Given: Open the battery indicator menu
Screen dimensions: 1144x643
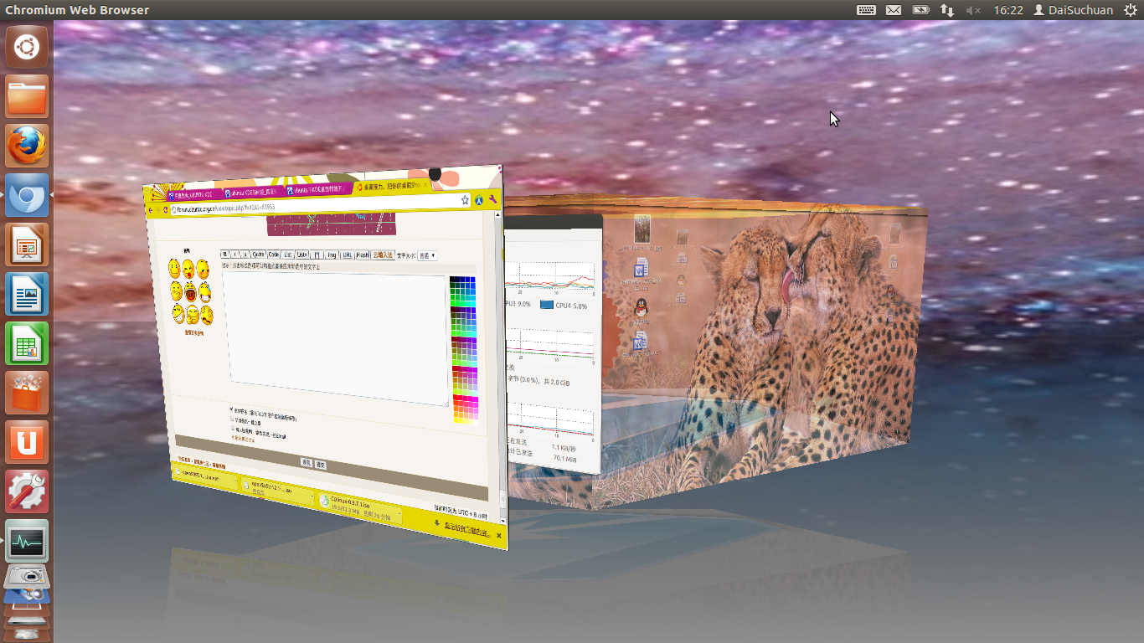Looking at the screenshot, I should coord(920,10).
